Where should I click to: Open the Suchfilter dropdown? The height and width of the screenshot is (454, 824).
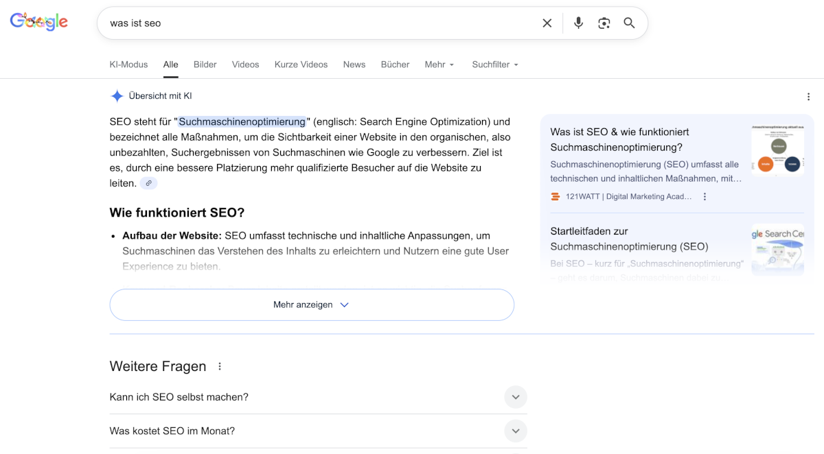point(494,64)
